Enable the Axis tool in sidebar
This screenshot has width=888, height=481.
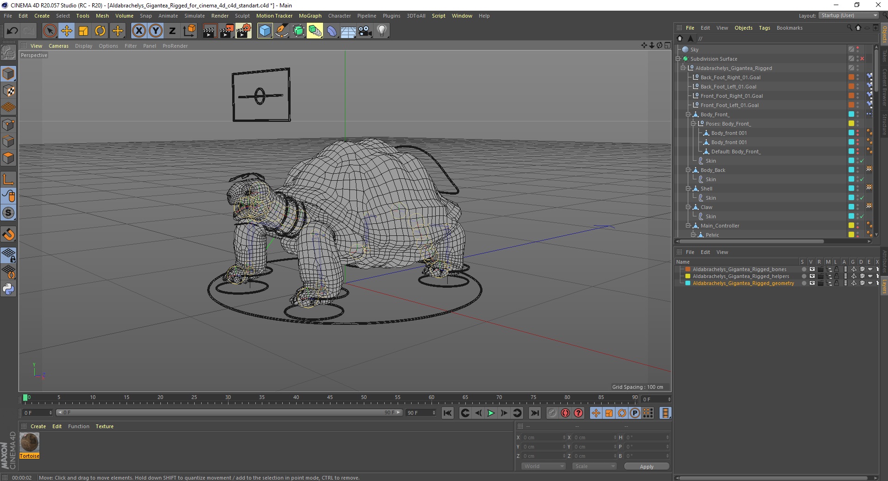[8, 179]
